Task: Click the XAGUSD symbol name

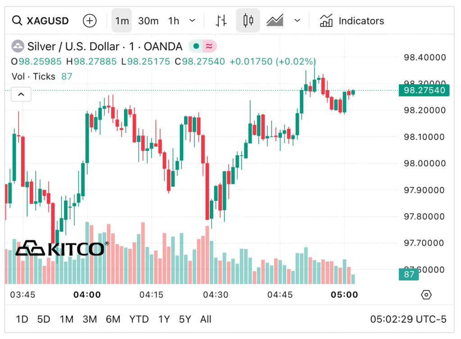Action: pyautogui.click(x=48, y=21)
